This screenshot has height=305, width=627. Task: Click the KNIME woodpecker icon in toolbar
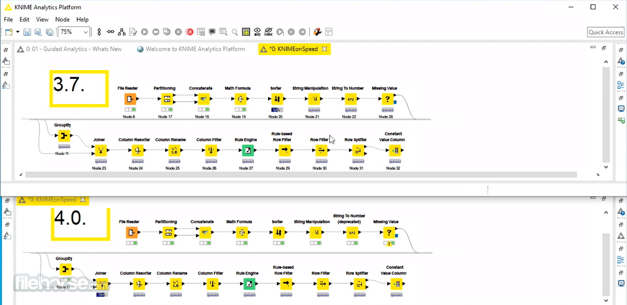(x=318, y=32)
